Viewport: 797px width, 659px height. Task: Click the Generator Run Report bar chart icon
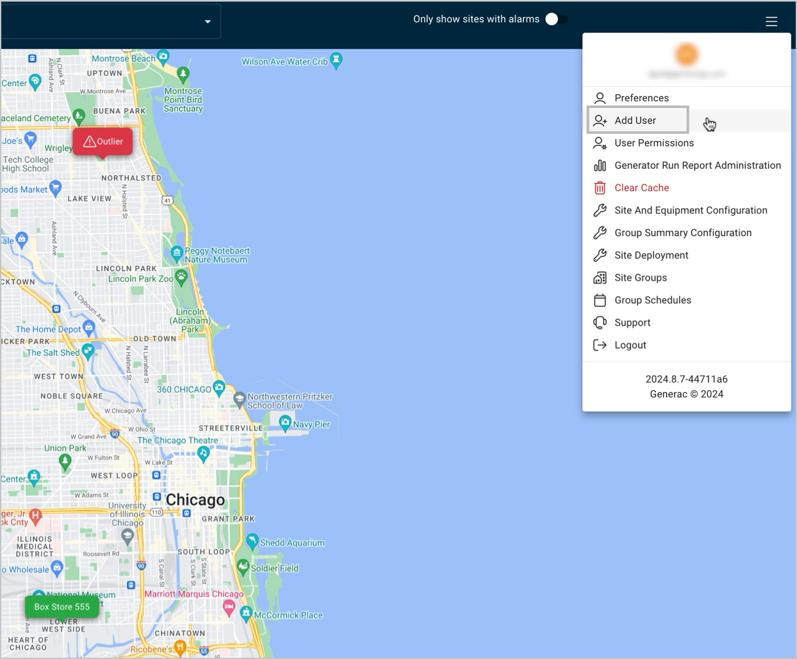tap(600, 166)
